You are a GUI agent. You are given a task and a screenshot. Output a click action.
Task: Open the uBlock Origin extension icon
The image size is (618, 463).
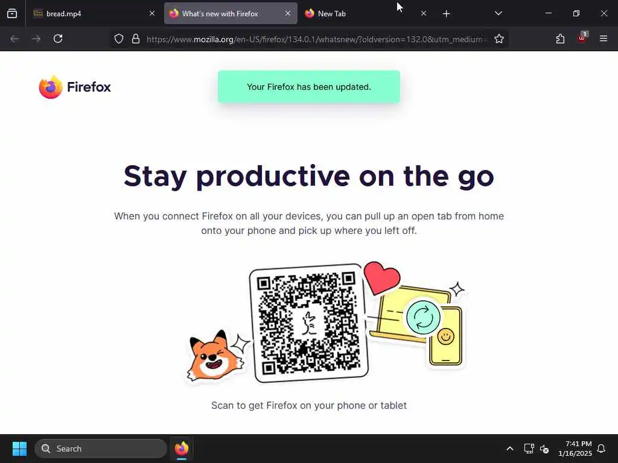[582, 38]
